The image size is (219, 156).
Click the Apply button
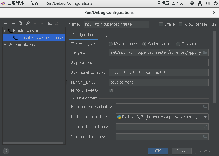(205, 151)
